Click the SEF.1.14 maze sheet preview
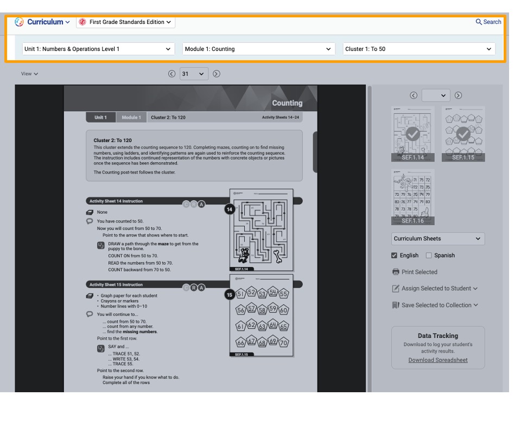Screen dimensions: 521x434 pyautogui.click(x=262, y=230)
